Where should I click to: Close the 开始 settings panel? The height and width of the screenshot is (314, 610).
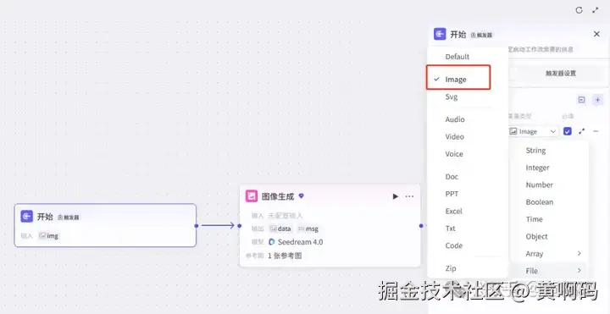(596, 34)
